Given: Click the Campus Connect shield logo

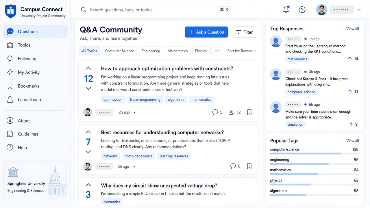Looking at the screenshot, I should 11,11.
